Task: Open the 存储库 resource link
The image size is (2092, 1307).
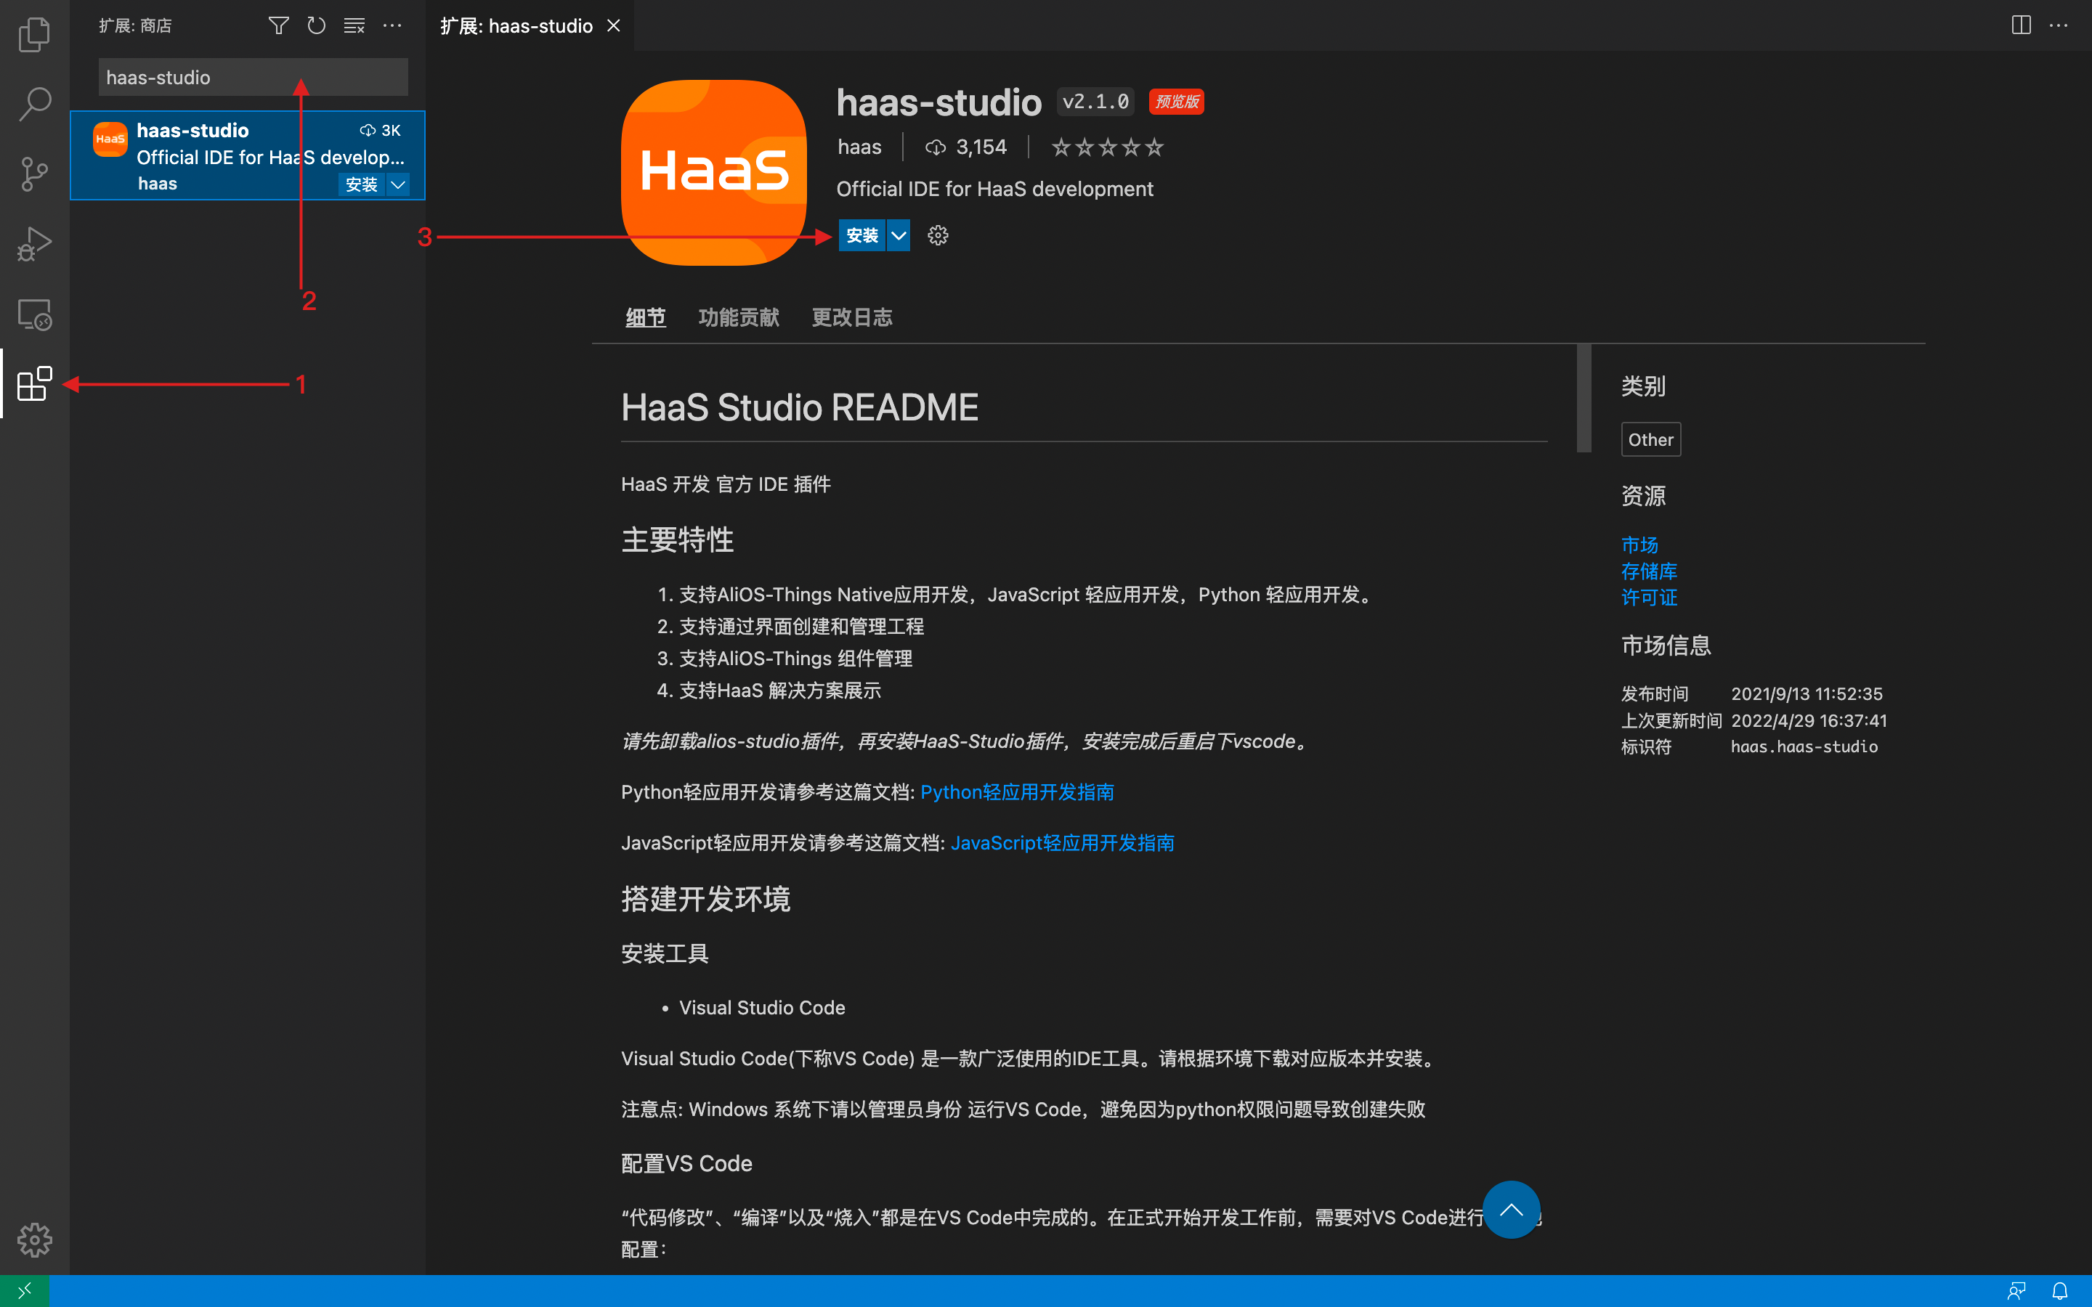Action: tap(1648, 571)
